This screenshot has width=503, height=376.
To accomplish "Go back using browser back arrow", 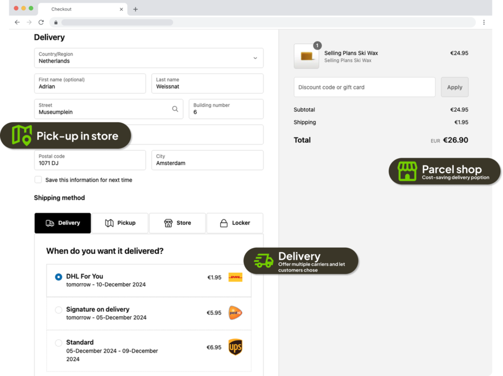I will tap(17, 22).
